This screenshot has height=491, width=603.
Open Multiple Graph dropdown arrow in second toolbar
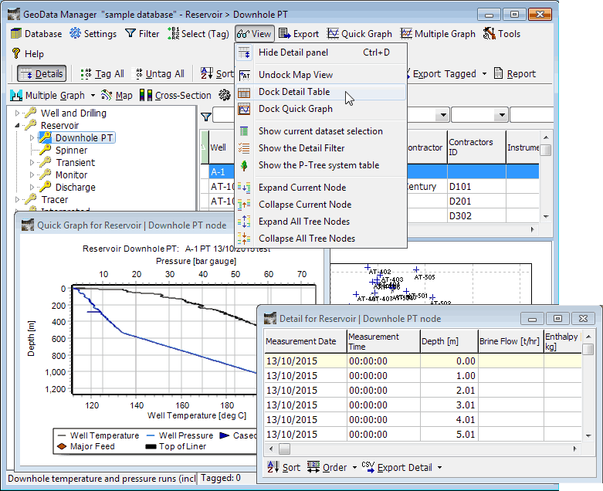(x=93, y=95)
